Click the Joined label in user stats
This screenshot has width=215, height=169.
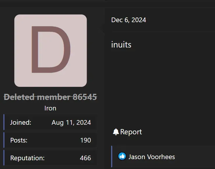[x=21, y=122]
